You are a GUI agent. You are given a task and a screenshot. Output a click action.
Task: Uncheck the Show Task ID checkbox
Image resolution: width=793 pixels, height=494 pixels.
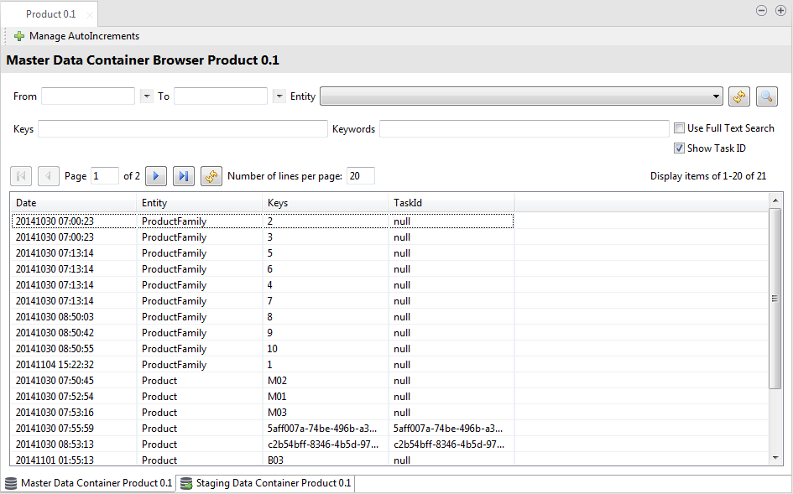(x=680, y=148)
